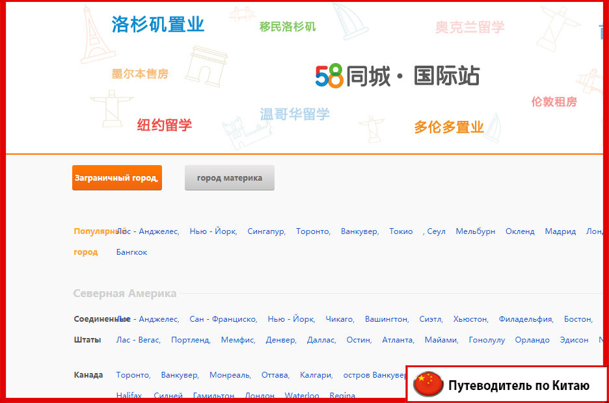Open the Филадельфия city link

click(x=526, y=319)
